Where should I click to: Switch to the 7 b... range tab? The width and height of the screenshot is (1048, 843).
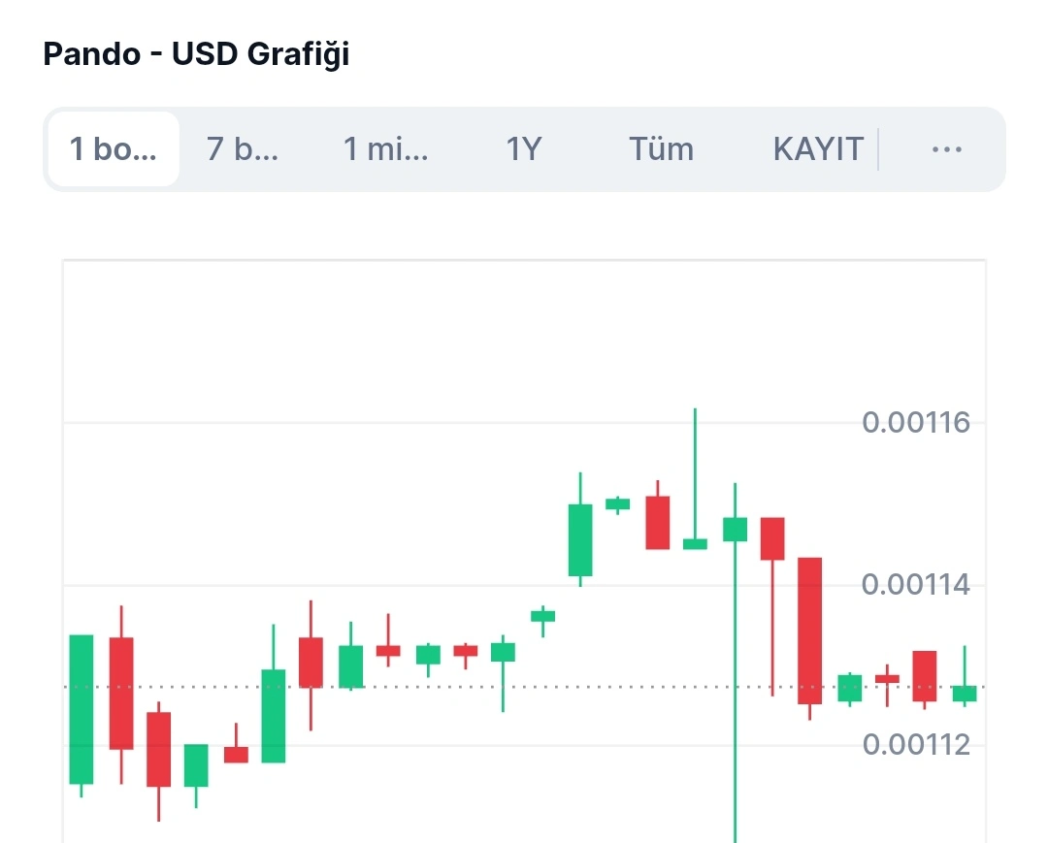243,149
